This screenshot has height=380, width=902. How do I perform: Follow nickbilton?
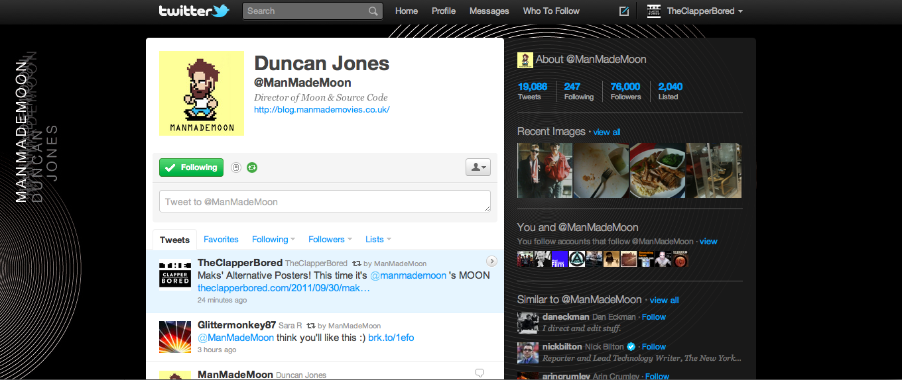coord(653,346)
